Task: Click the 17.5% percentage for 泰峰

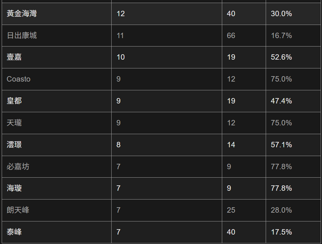Action: [281, 232]
